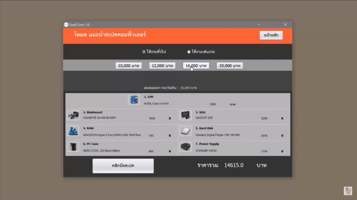Click the SpeCCom app icon in title bar
The image size is (357, 200).
(66, 25)
